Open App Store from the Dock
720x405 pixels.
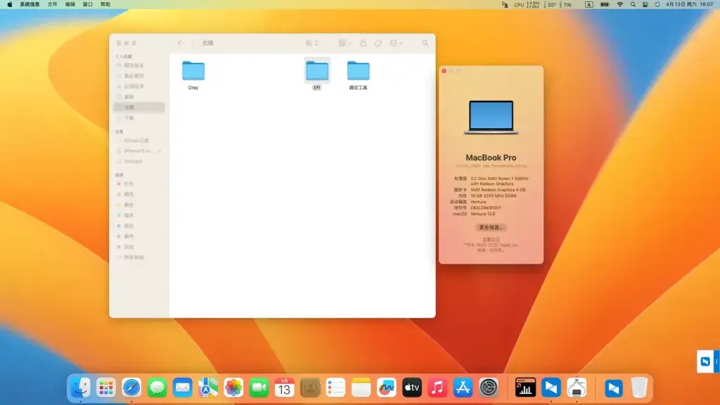click(463, 388)
